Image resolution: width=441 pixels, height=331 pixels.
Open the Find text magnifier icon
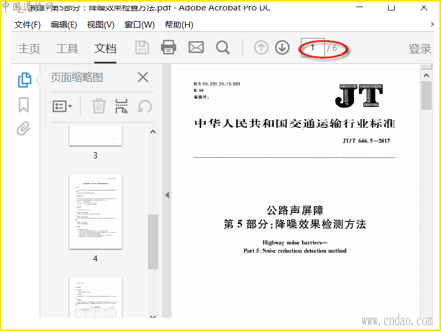coord(223,47)
